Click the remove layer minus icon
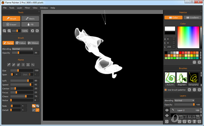Viewport: 204px width, 126px height. click(199, 122)
